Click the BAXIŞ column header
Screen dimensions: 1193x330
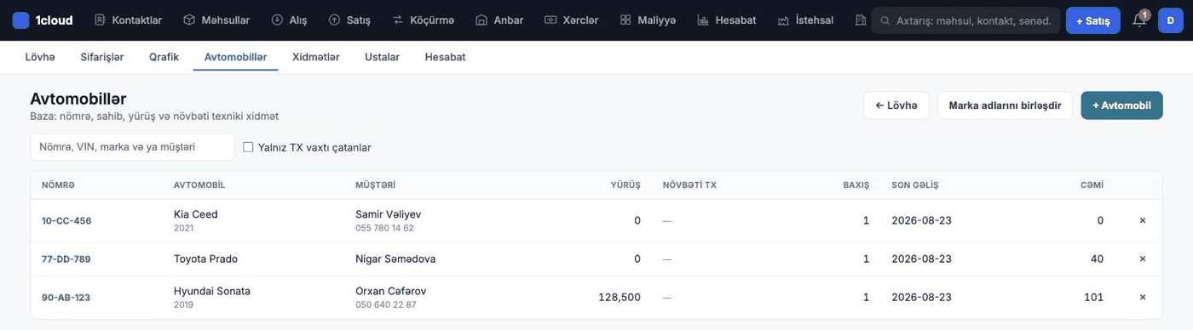click(x=856, y=185)
